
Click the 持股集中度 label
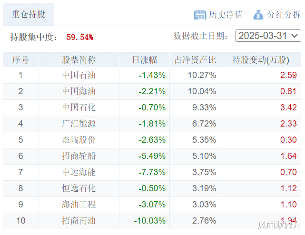click(x=34, y=37)
